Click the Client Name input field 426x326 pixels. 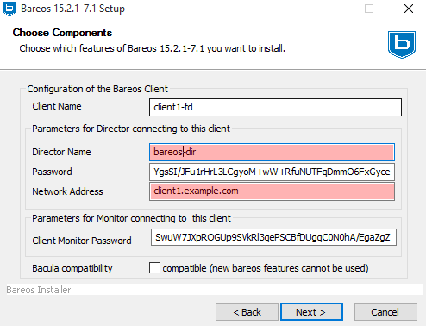tap(275, 107)
